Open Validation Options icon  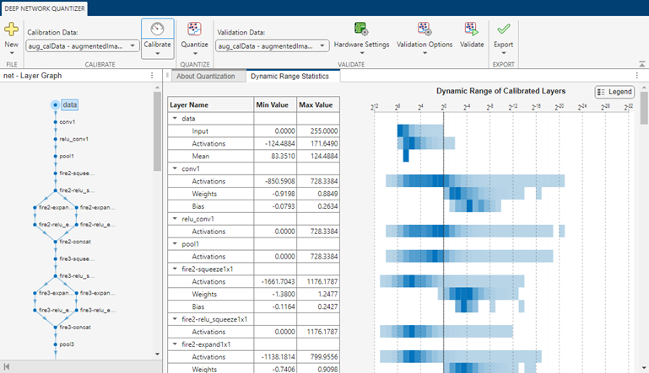pos(424,29)
